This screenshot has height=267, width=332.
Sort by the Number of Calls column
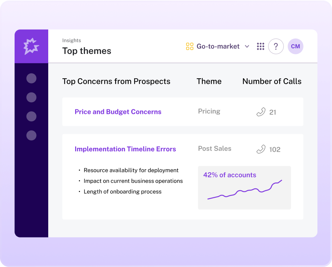coord(272,81)
